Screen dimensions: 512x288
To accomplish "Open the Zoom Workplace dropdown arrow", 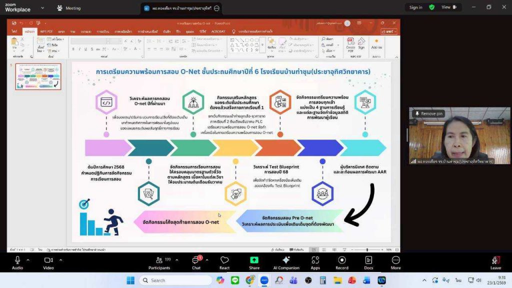I will (x=42, y=8).
